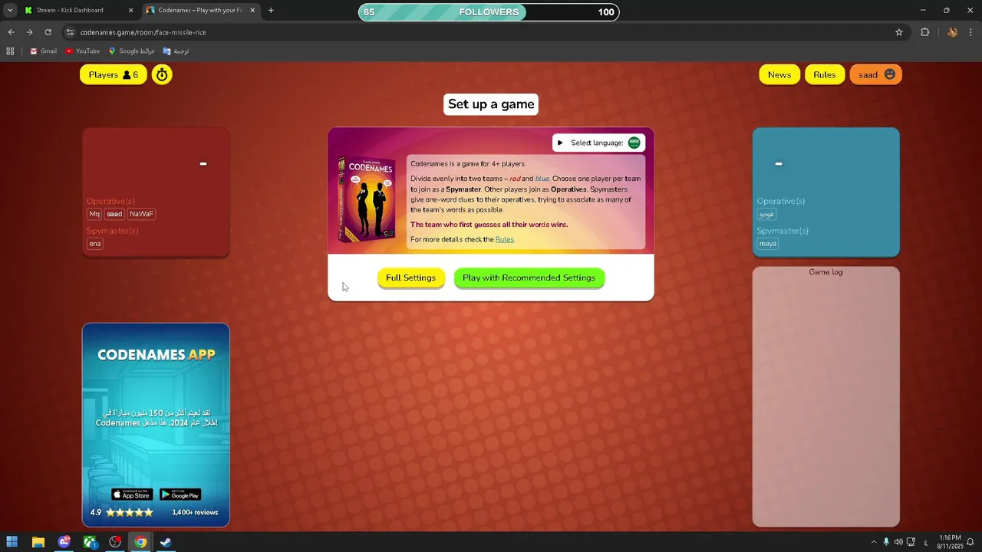Click the Codenames App advertisement title

pyautogui.click(x=156, y=354)
